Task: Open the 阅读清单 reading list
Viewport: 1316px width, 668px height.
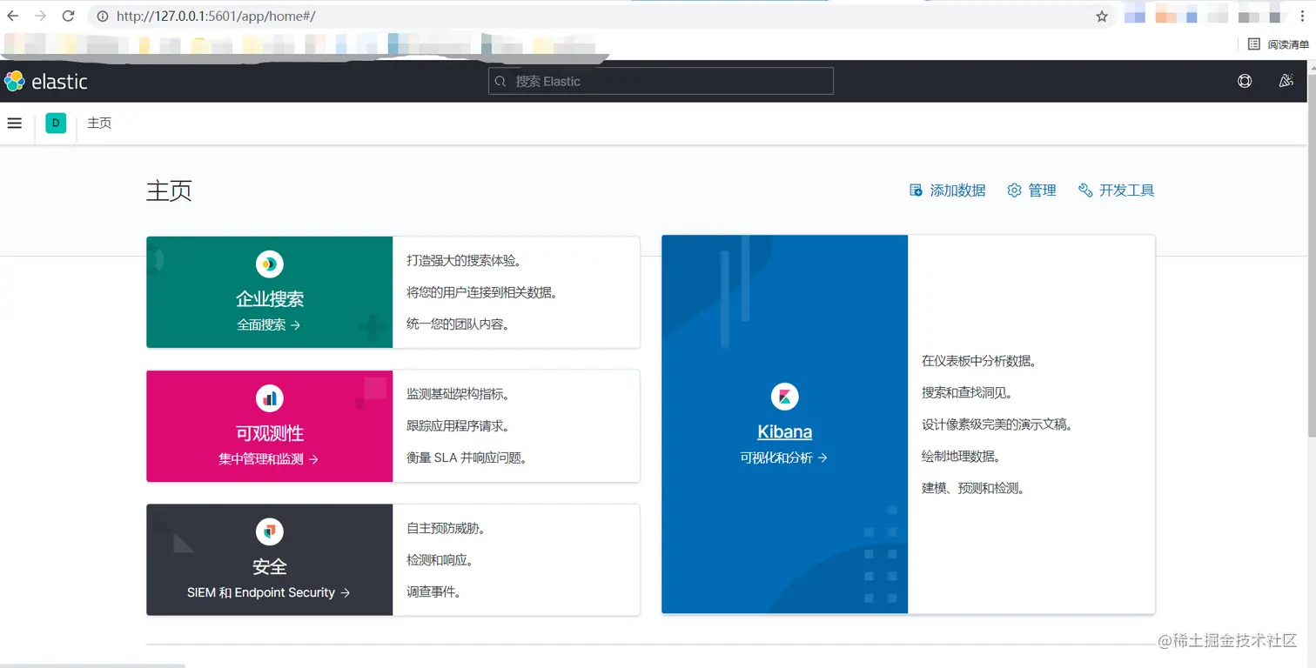Action: coord(1279,44)
